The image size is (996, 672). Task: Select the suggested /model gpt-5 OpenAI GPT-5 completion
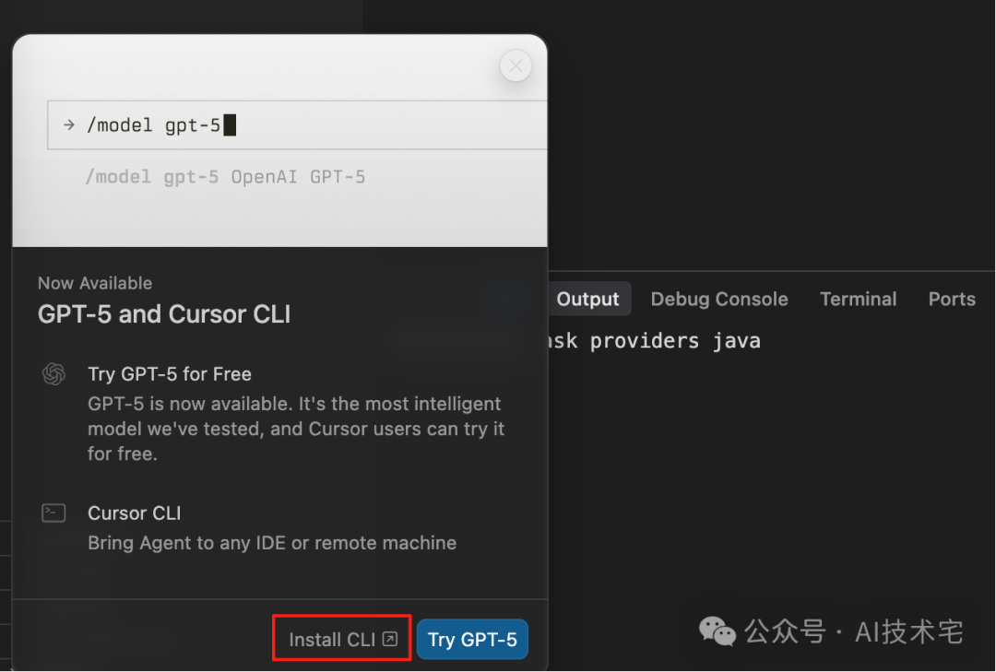(x=227, y=176)
